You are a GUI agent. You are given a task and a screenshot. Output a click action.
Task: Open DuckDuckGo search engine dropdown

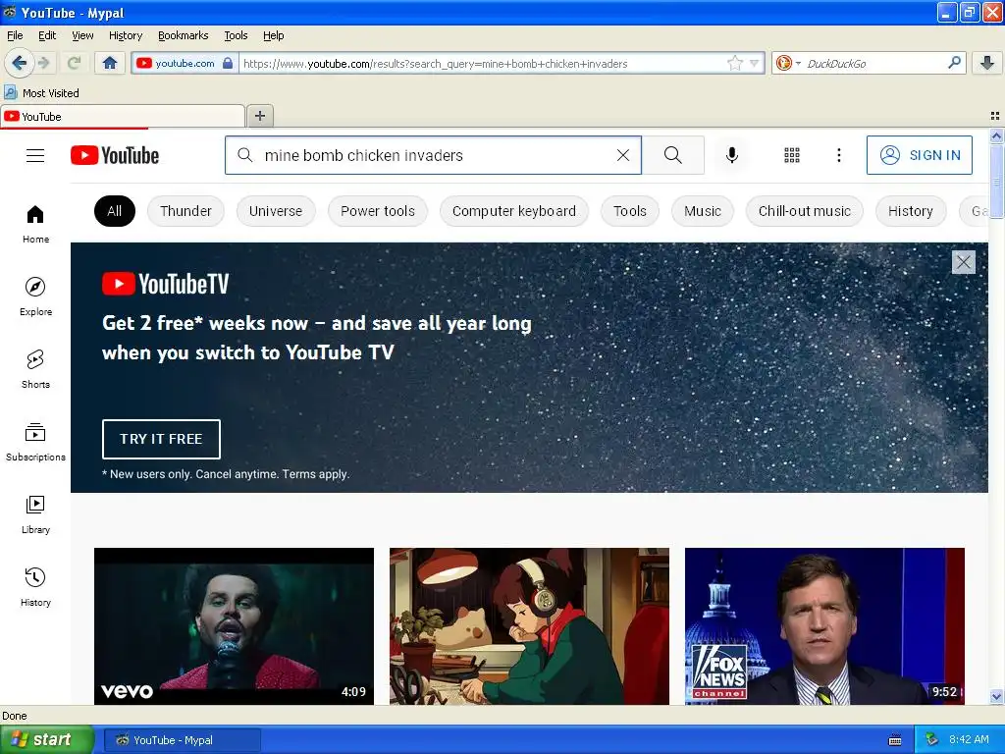(787, 63)
